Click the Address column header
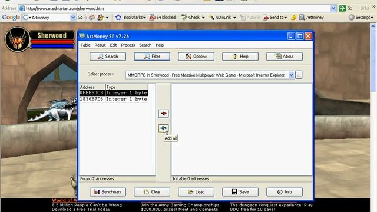 point(92,87)
